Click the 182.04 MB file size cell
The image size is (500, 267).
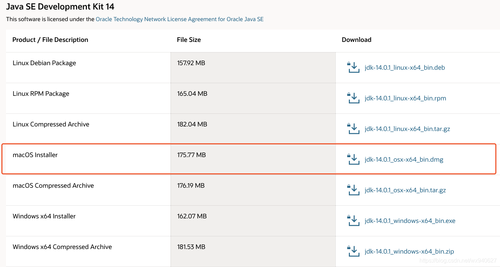coord(253,129)
